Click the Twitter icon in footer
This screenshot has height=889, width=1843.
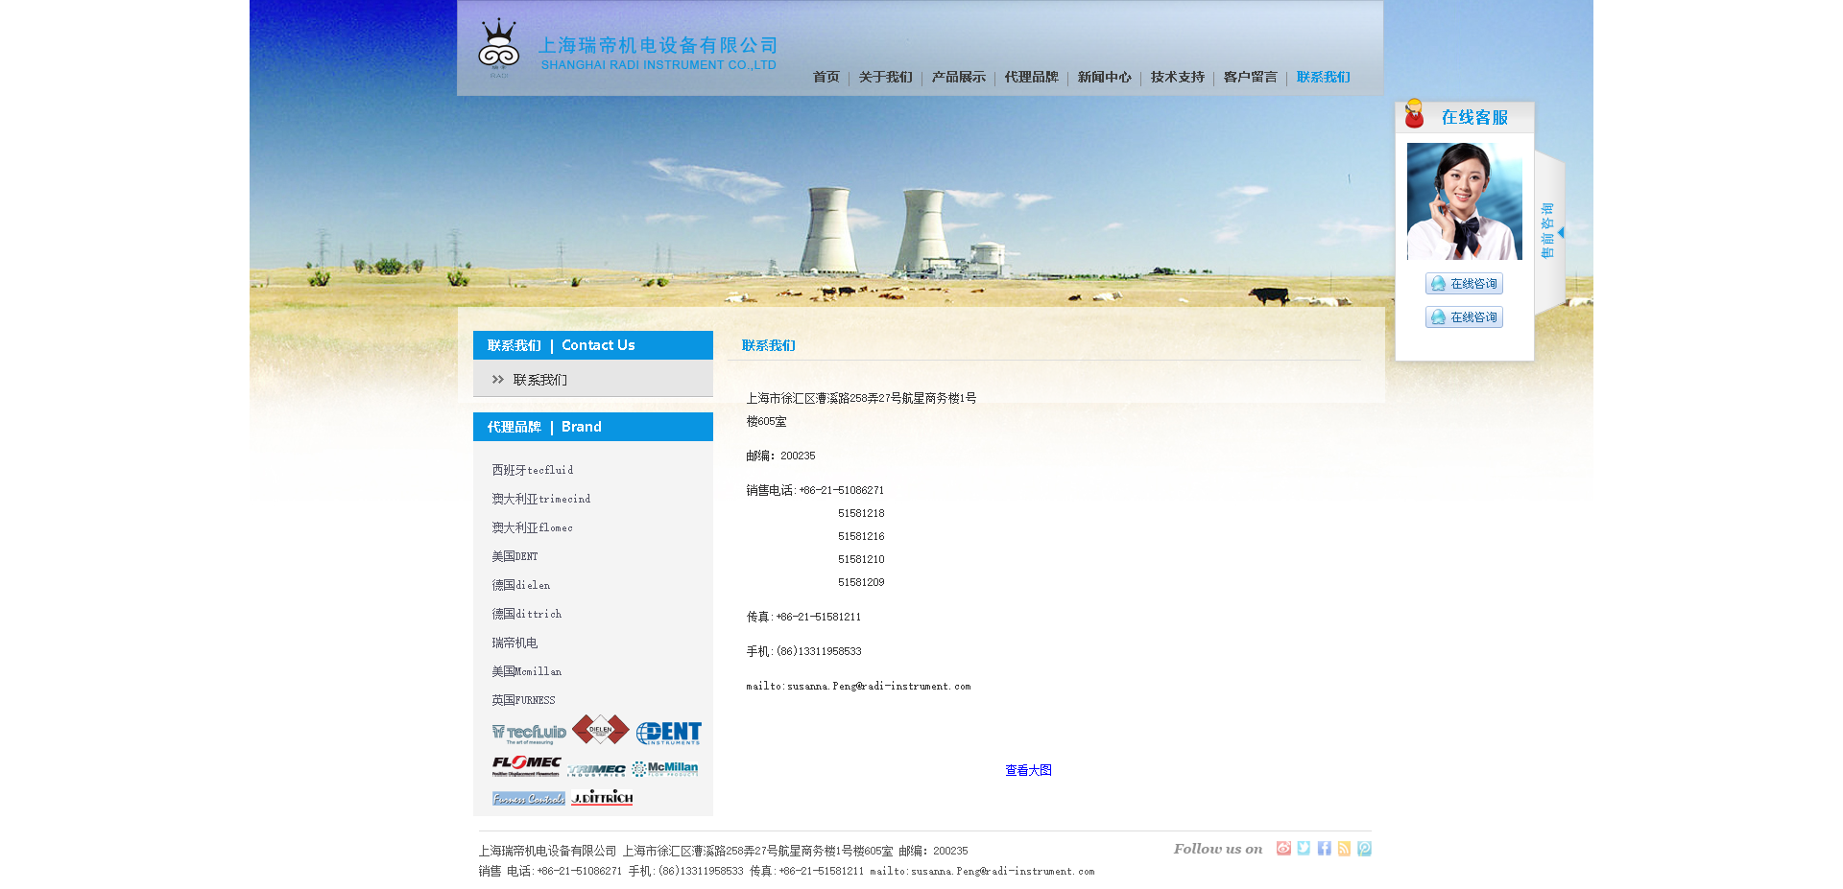(1304, 849)
